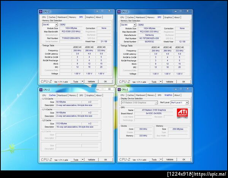The image size is (228, 178).
Task: Expand Tools dropdown arrow in Slot #3 window
Action: tap(82, 82)
